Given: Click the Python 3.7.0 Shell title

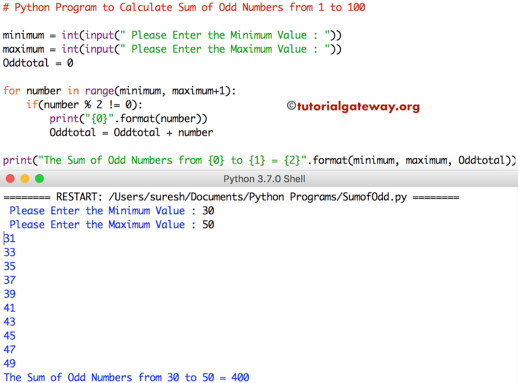Looking at the screenshot, I should 264,179.
